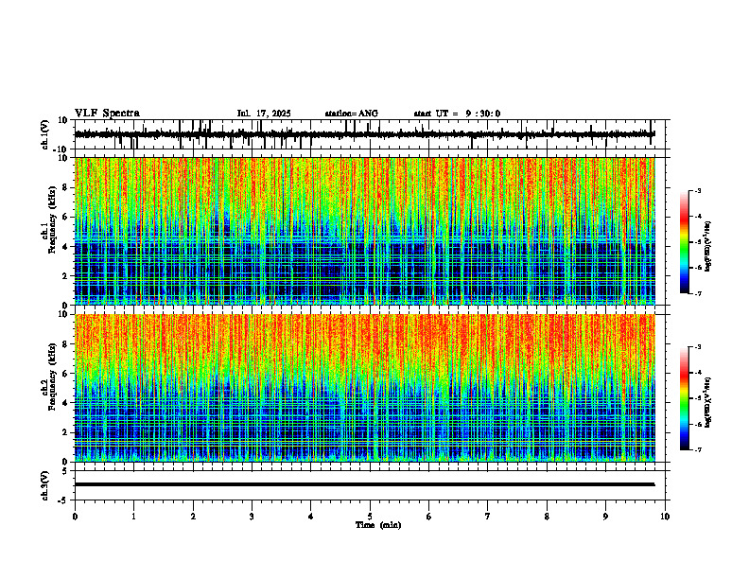Select the ch.2 spectrogram plot area
The width and height of the screenshot is (749, 579).
click(364, 388)
